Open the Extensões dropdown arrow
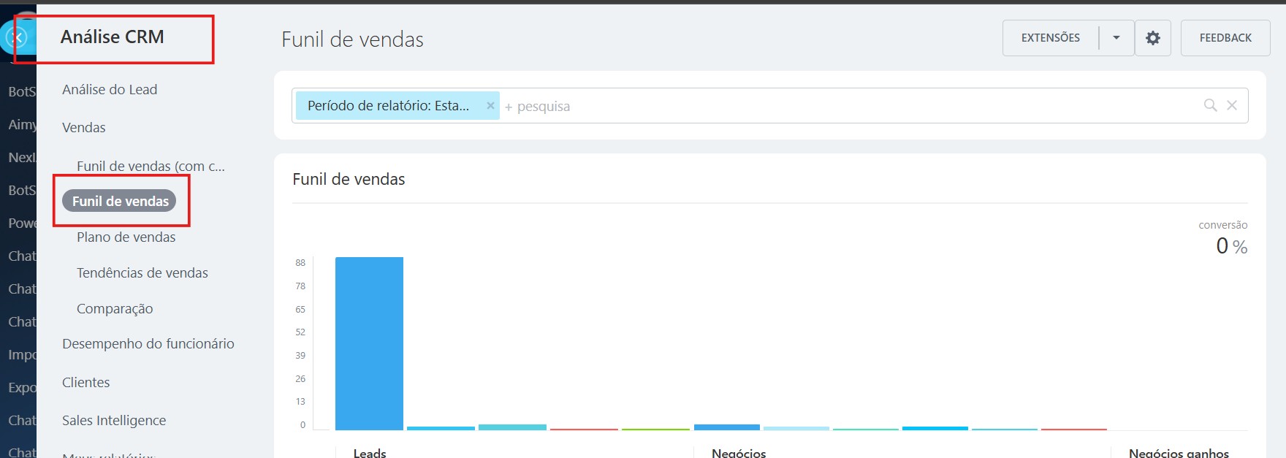This screenshot has height=458, width=1286. 1116,38
